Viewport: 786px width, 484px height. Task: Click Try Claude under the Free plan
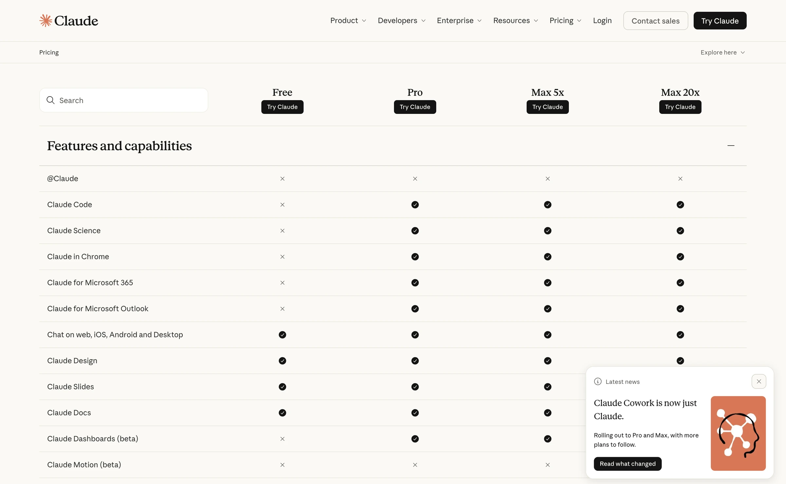[x=282, y=107]
